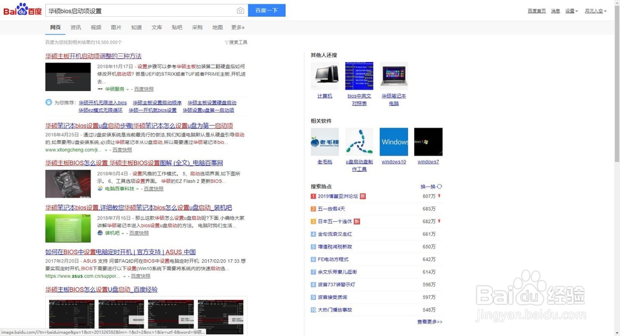
Task: Expand the 更多» tab menu
Action: tap(238, 27)
